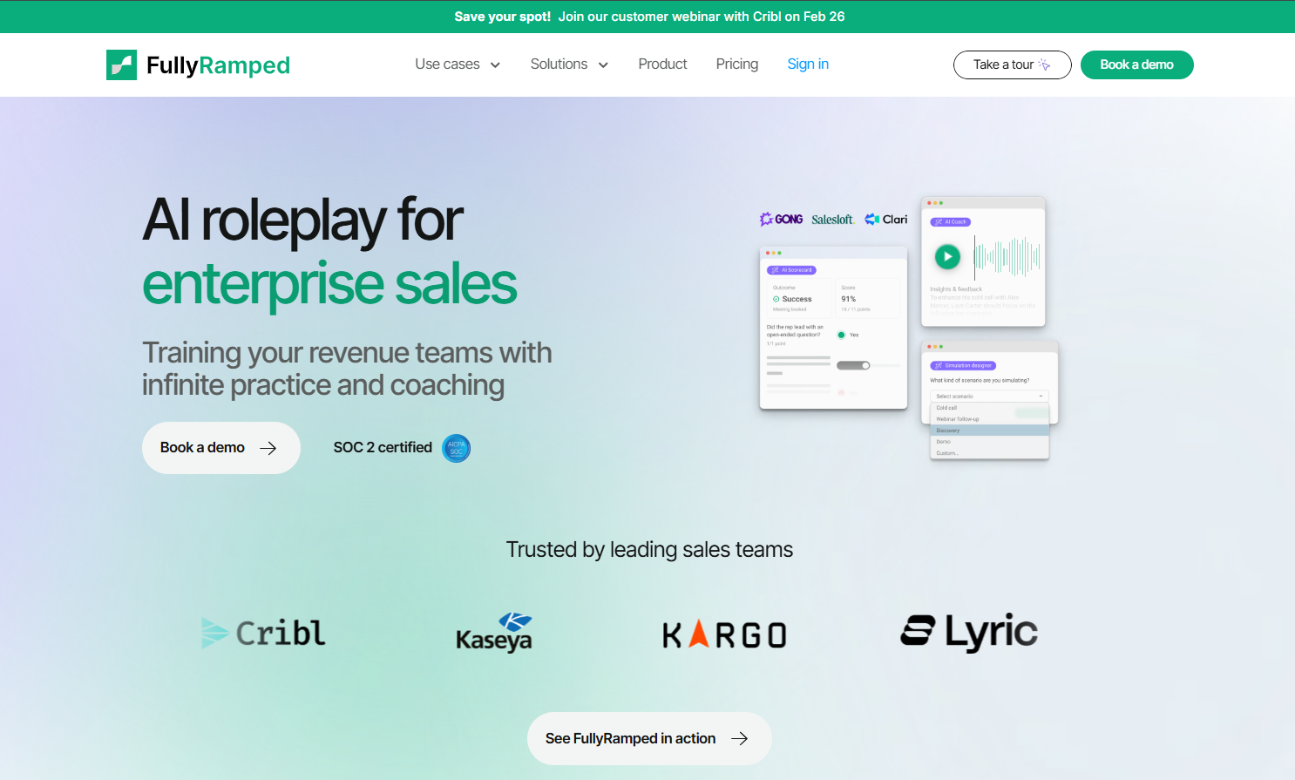The height and width of the screenshot is (780, 1295).
Task: Click the Insights & feedback heading
Action: tap(956, 289)
